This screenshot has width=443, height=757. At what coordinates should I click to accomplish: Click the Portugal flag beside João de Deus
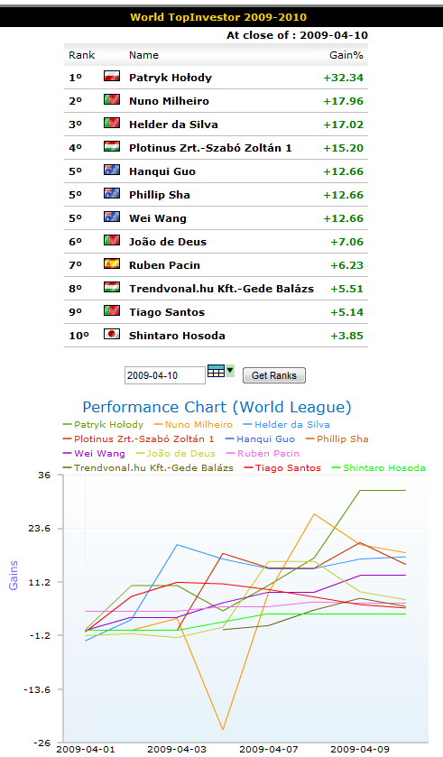(x=112, y=240)
